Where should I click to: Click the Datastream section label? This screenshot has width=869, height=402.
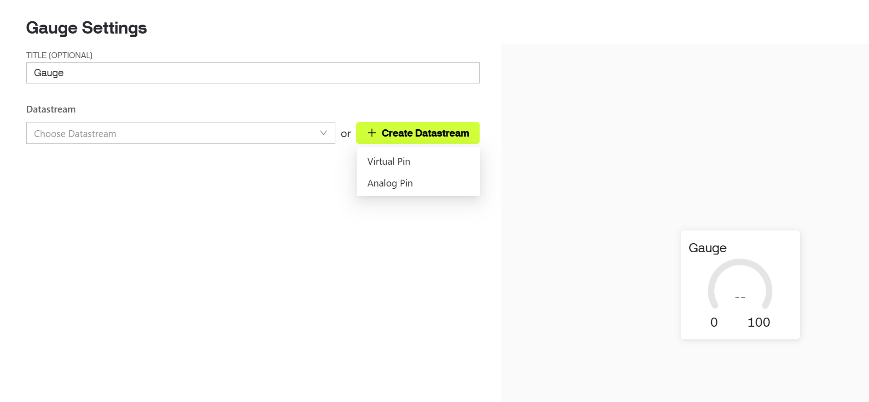pos(51,109)
